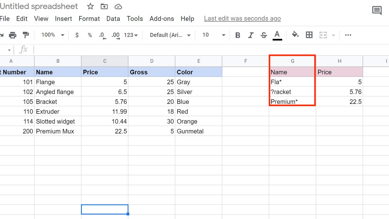The height and width of the screenshot is (219, 389).
Task: Expand the name box dropdown arrow
Action: (9, 50)
